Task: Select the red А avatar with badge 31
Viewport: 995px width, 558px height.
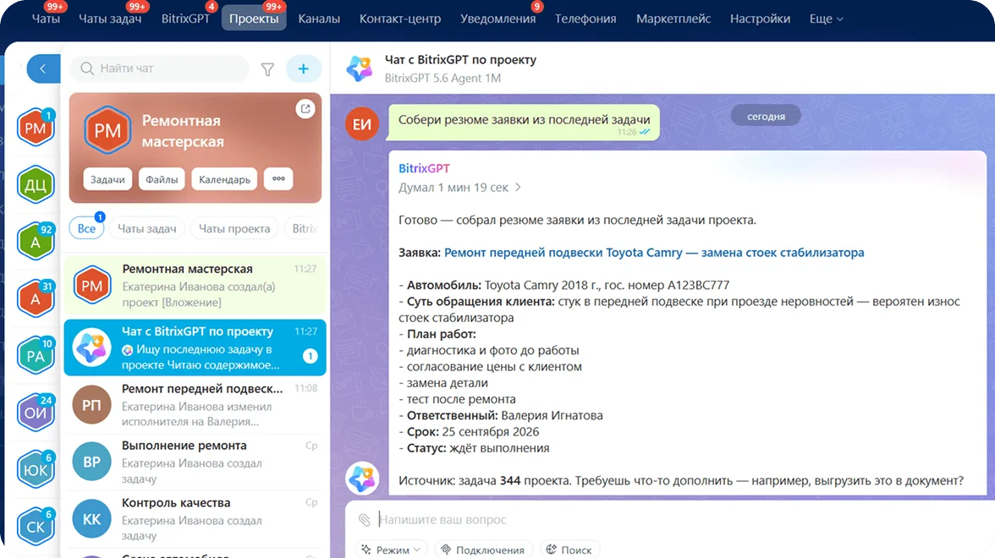Action: (x=36, y=298)
